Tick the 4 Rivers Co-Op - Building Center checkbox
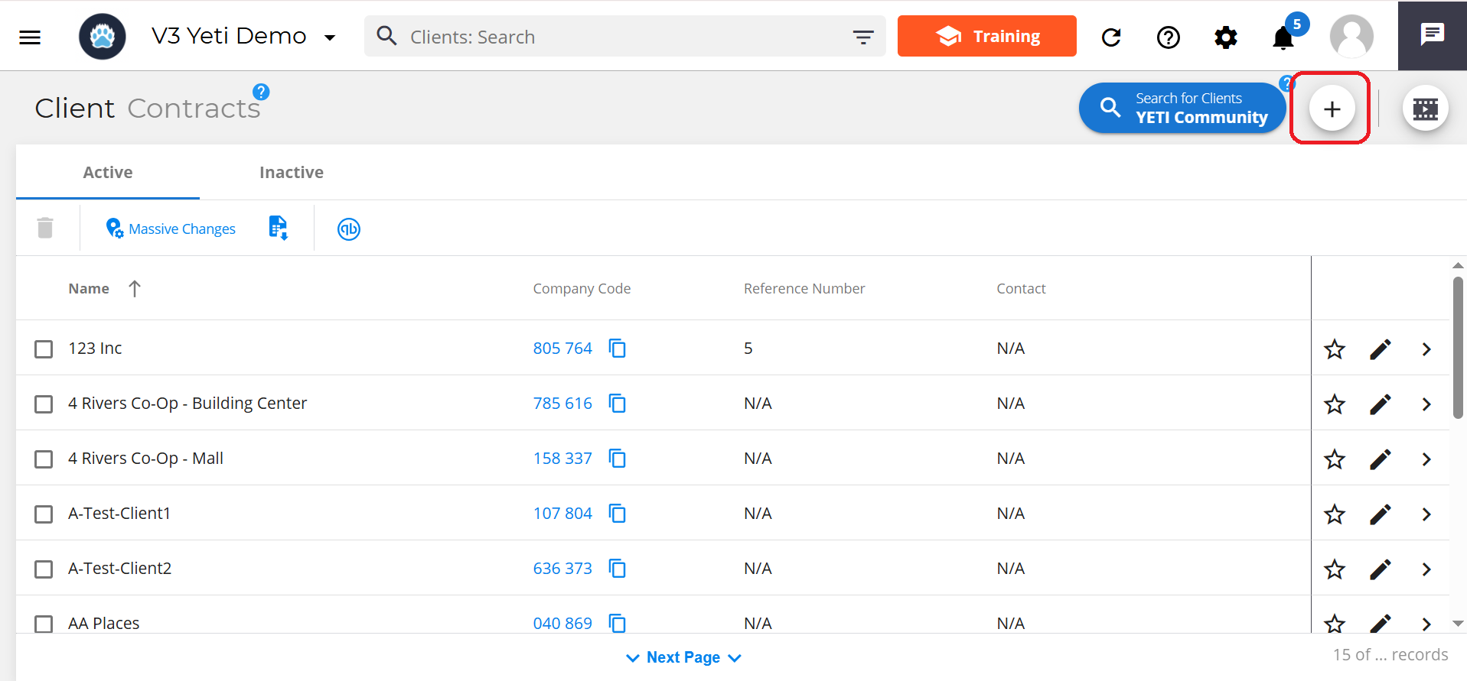 pos(44,404)
